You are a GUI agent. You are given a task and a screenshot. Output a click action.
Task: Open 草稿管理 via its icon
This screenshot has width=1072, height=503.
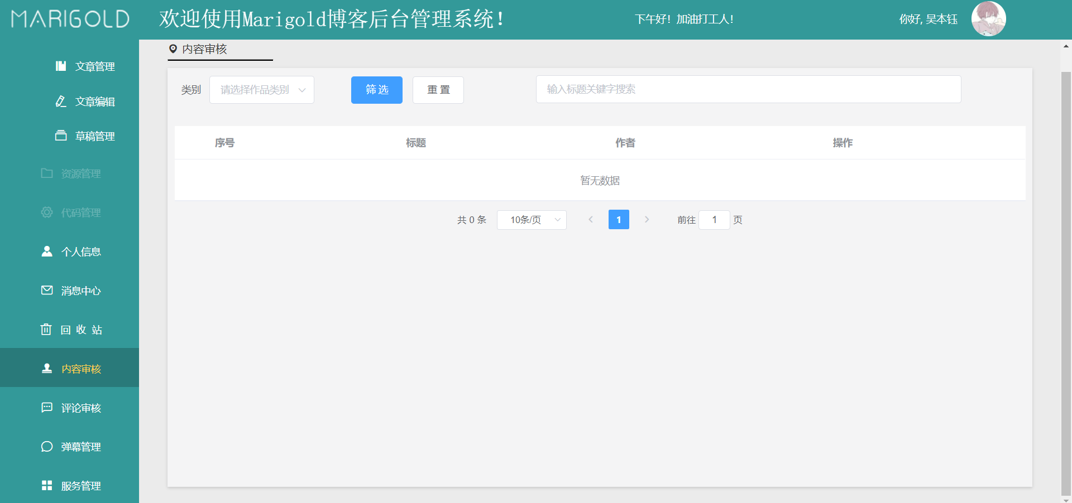pos(61,135)
